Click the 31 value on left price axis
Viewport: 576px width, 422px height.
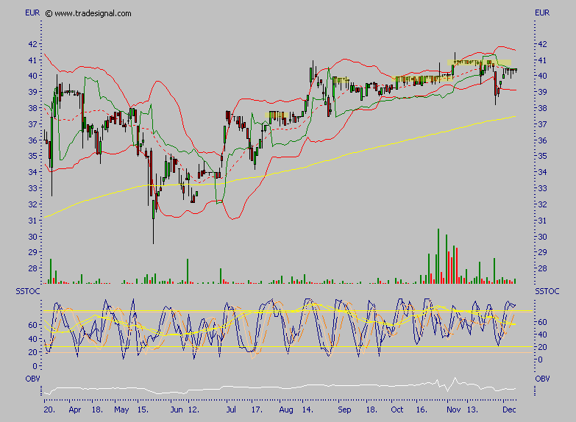point(32,221)
